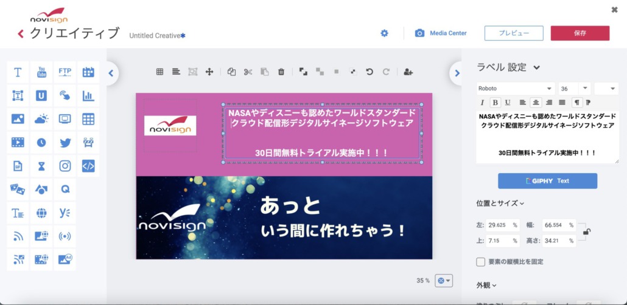
Task: Add the Clock widget
Action: tap(41, 143)
